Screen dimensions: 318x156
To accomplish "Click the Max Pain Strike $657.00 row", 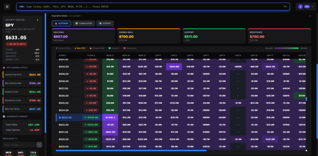I will click(22, 109).
